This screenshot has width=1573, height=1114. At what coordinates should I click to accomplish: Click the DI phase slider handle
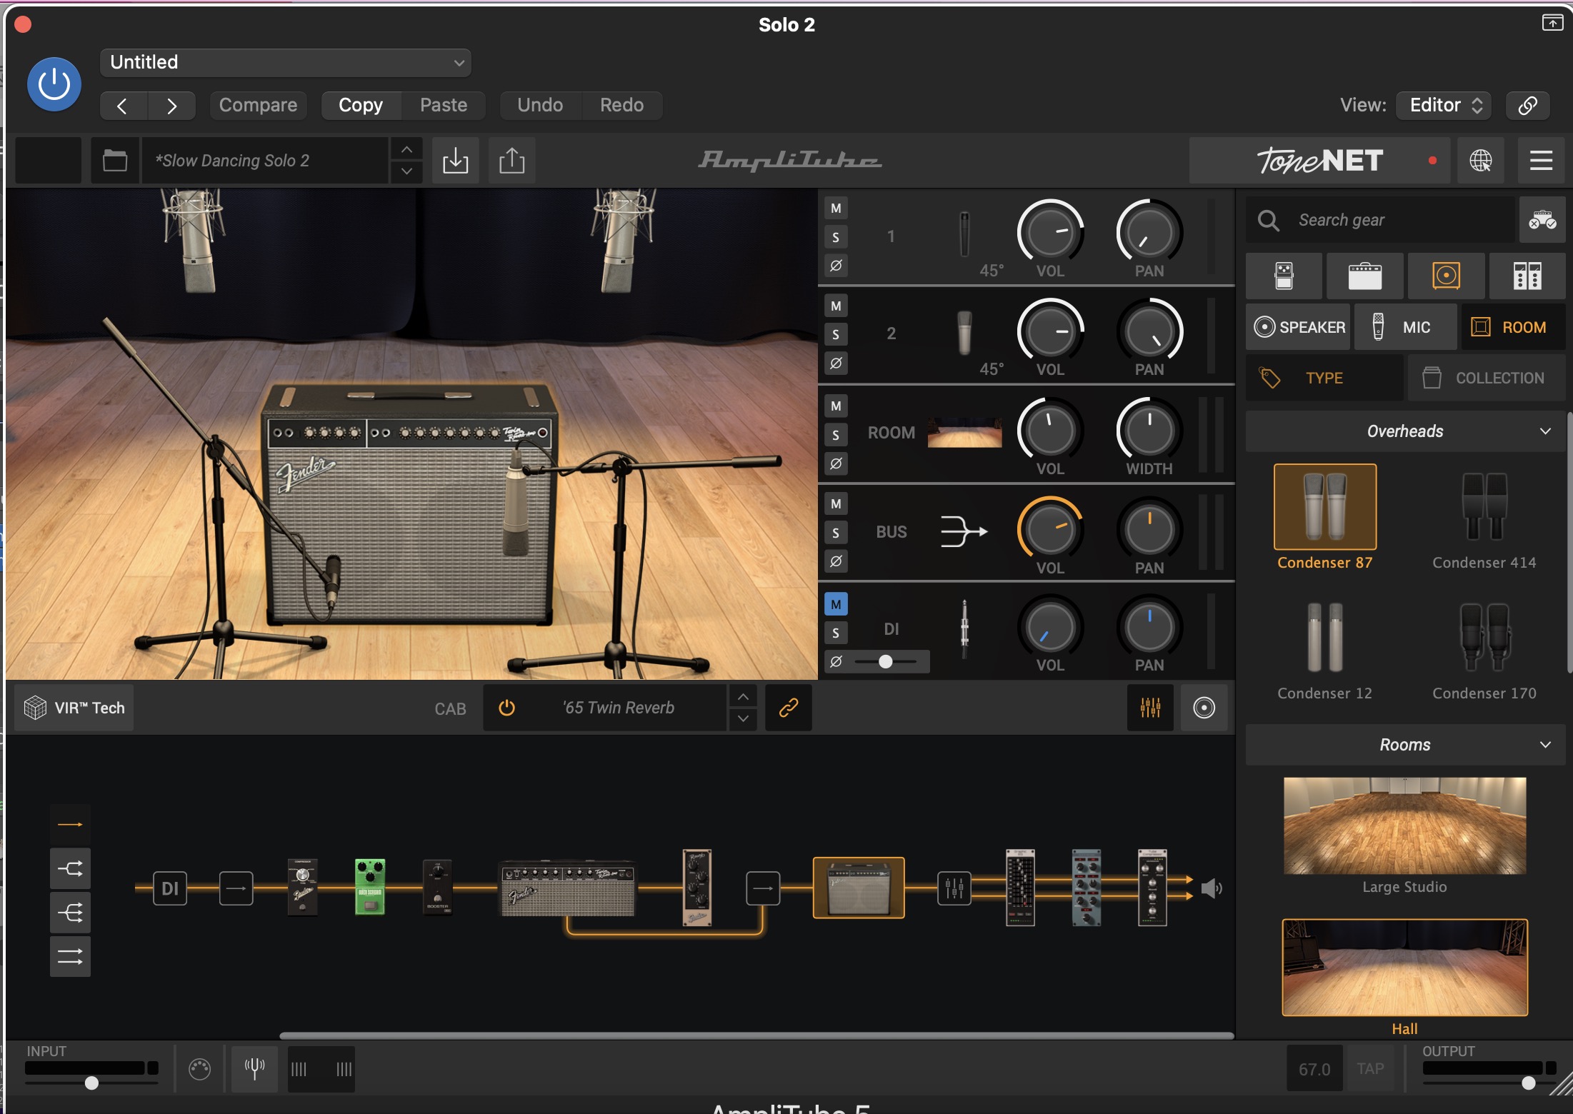[885, 661]
